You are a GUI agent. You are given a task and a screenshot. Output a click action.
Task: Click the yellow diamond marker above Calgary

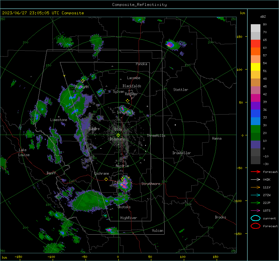point(122,179)
